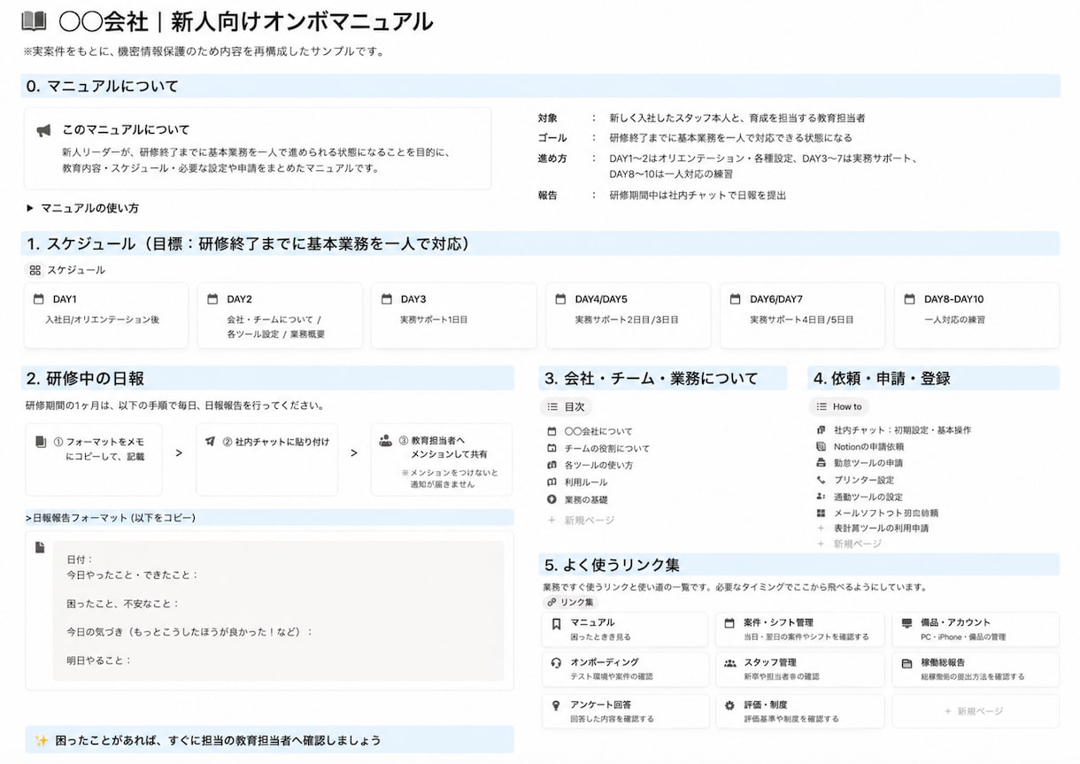1080x764 pixels.
Task: Open the チームの役割について page
Action: coord(606,449)
